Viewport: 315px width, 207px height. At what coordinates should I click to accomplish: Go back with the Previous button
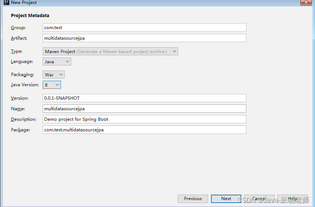pyautogui.click(x=193, y=199)
